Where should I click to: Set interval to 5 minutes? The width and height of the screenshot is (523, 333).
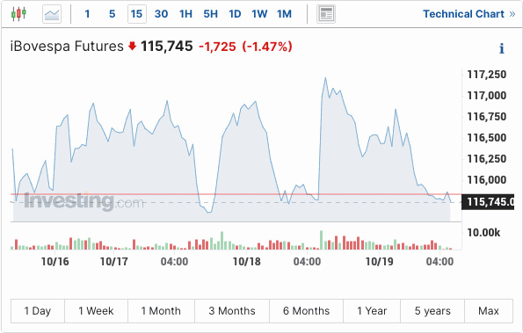point(113,14)
